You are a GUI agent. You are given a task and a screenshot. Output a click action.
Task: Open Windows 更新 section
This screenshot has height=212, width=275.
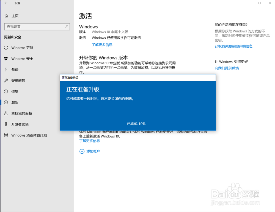pos(22,48)
